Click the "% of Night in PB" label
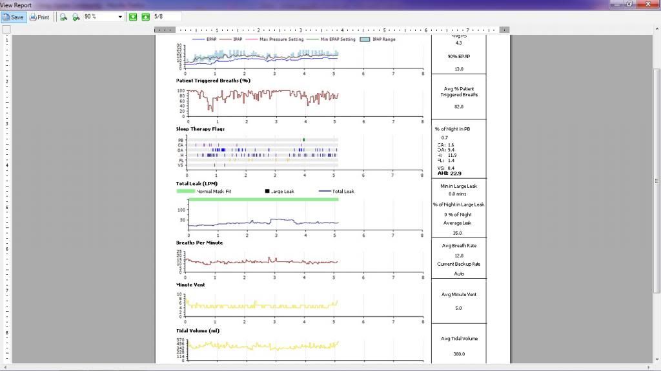Screen dimensions: 661x371 pos(453,129)
